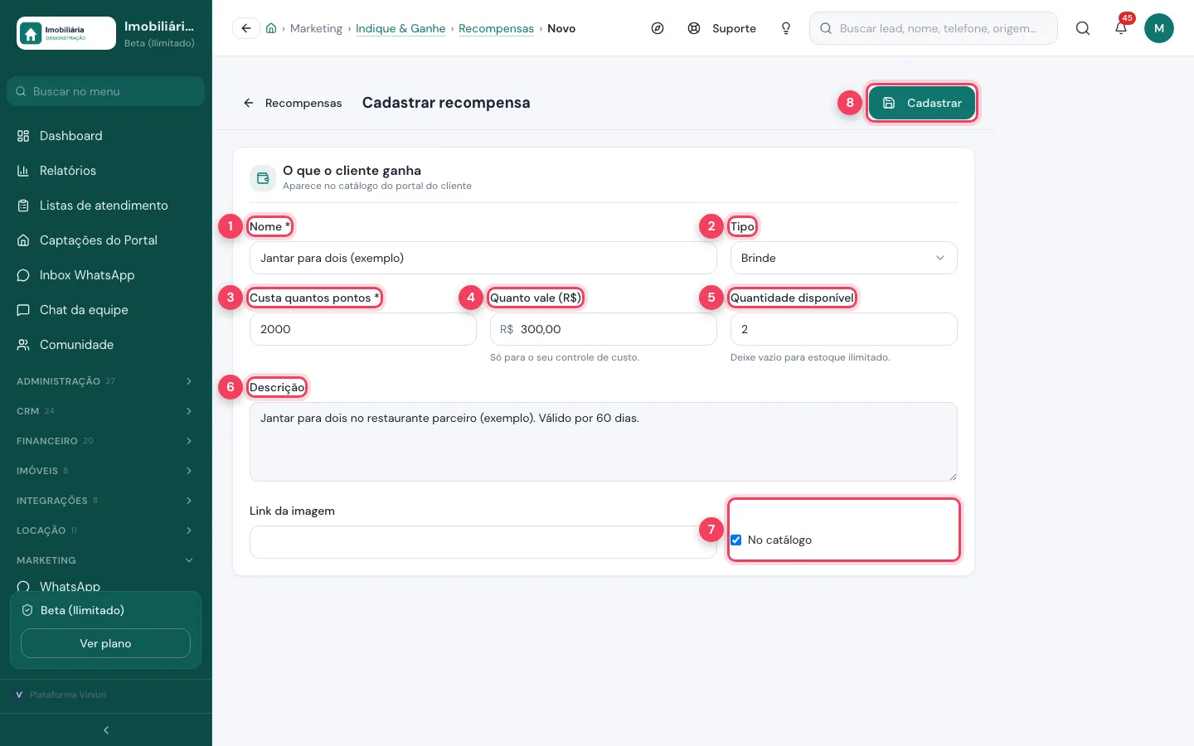
Task: Expand the CRM menu section
Action: [x=106, y=411]
